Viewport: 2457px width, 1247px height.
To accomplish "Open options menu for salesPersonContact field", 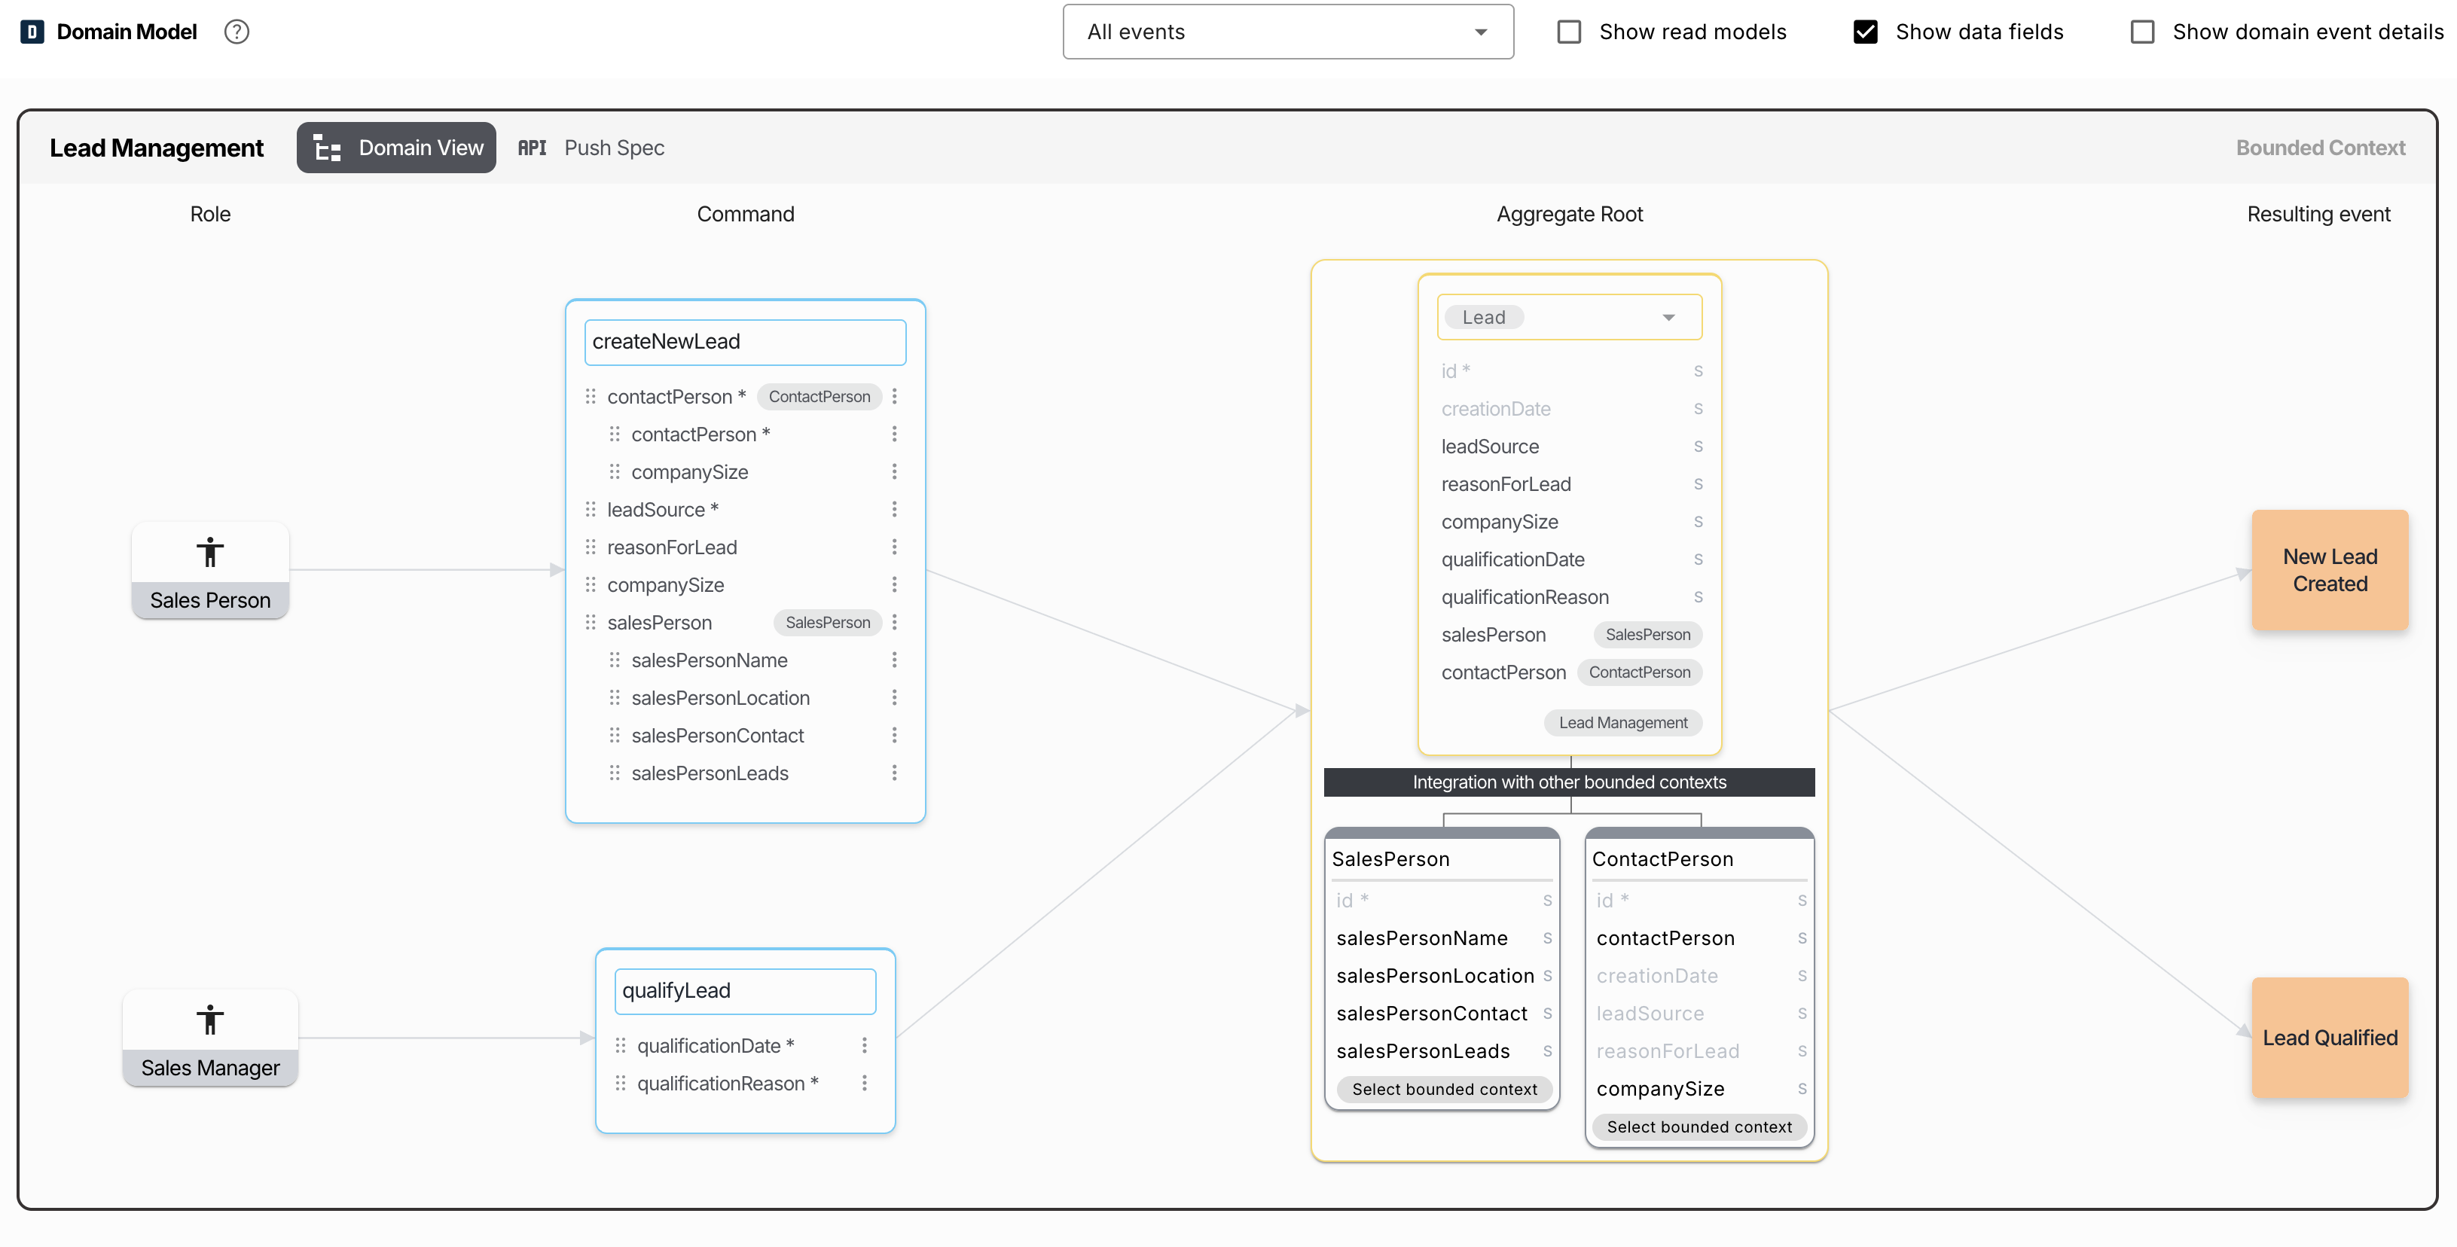I will (895, 736).
